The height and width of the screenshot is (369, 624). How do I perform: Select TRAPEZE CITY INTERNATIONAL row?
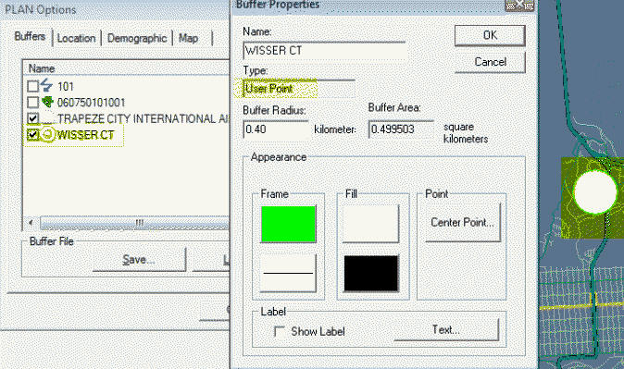[x=127, y=118]
